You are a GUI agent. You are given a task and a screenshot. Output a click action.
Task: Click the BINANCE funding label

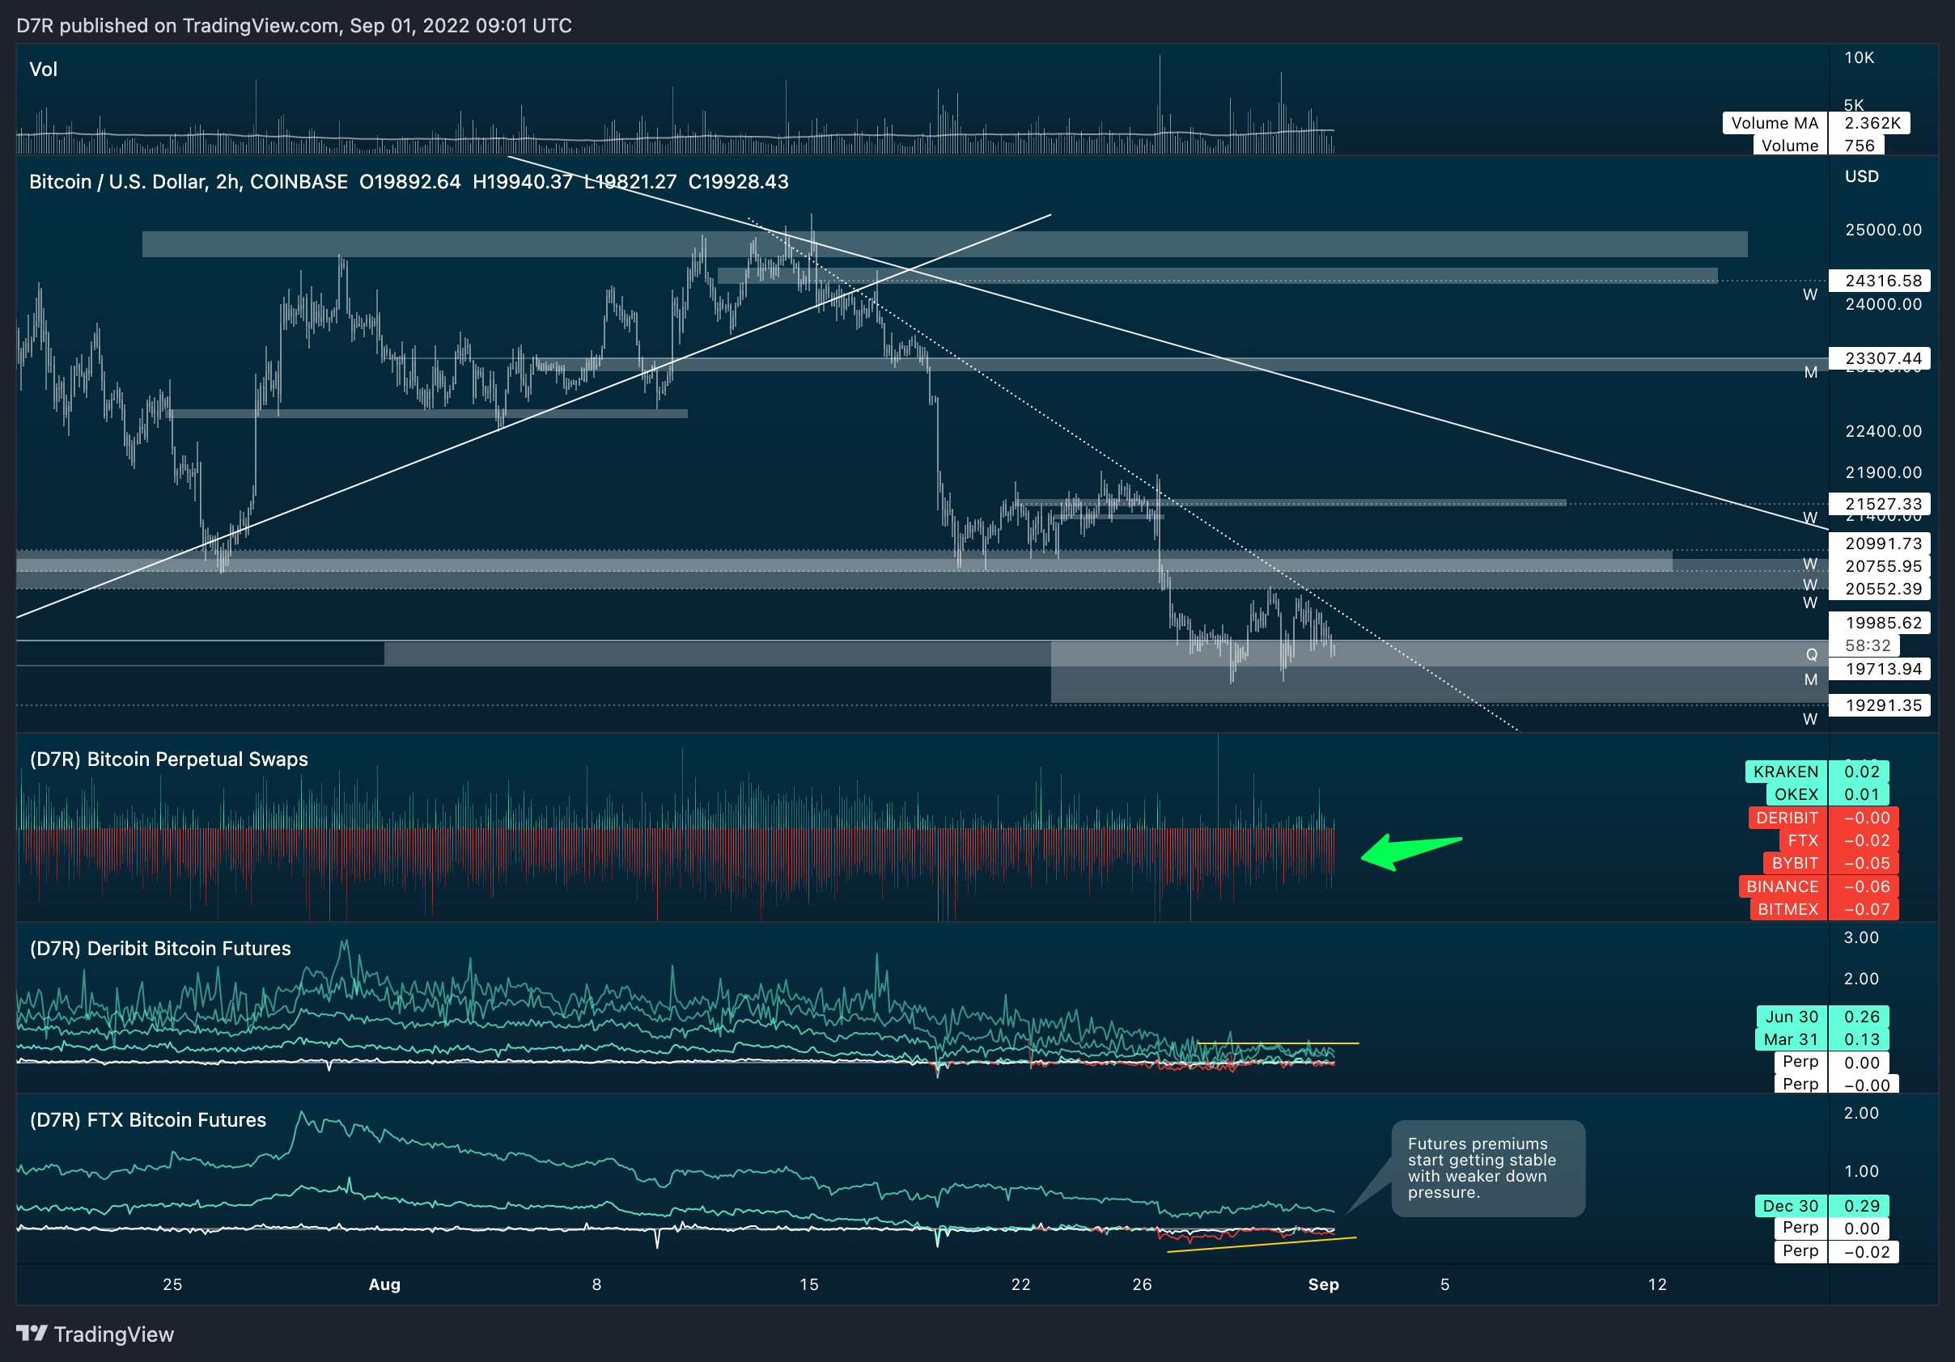click(x=1782, y=886)
